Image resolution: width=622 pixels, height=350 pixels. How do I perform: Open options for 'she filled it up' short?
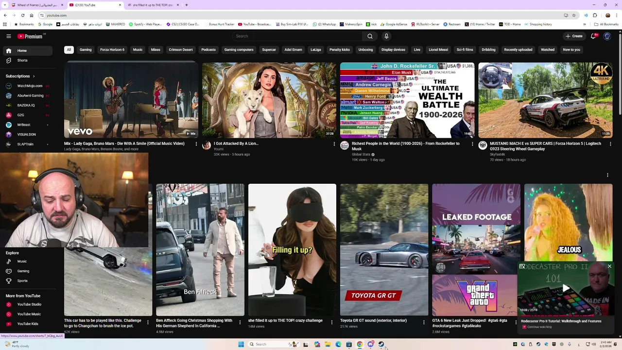332,322
